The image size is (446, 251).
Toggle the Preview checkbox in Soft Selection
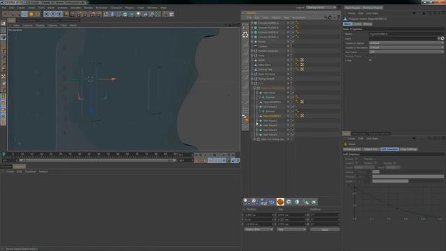(376, 159)
